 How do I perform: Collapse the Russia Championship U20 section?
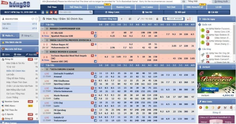(x=42, y=28)
